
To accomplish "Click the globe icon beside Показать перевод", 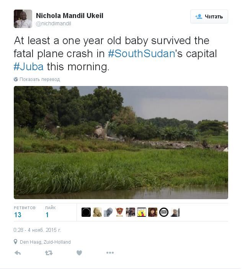I will click(16, 79).
